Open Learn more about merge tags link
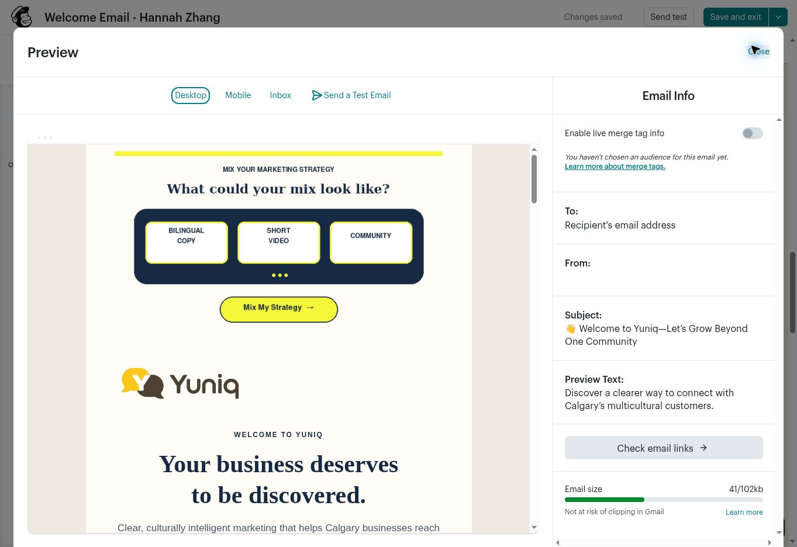797x547 pixels. [615, 167]
